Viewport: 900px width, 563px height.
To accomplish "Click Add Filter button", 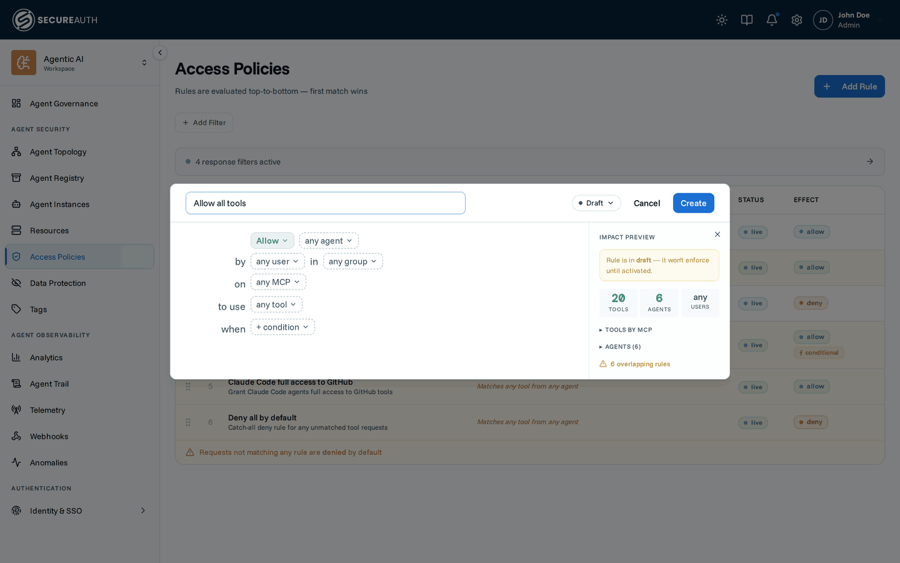I will (x=204, y=123).
